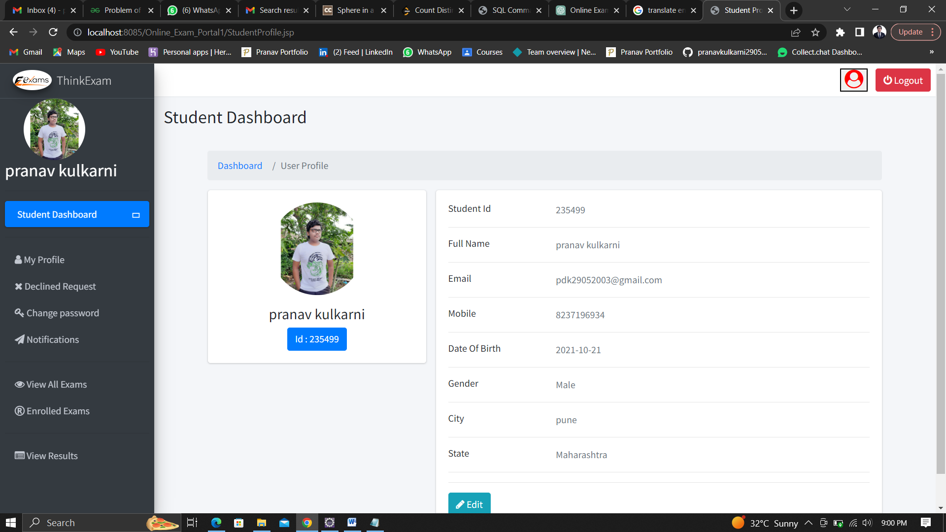The height and width of the screenshot is (532, 946).
Task: Switch to the SQL Commands browser tab
Action: tap(510, 10)
